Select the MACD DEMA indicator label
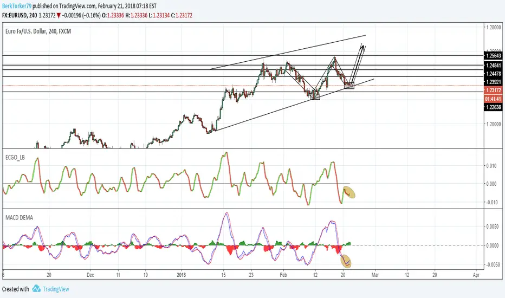The width and height of the screenshot is (505, 298). point(19,217)
